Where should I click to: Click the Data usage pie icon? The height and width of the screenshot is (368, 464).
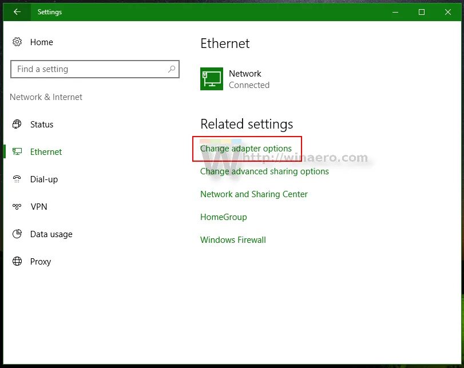pyautogui.click(x=17, y=234)
